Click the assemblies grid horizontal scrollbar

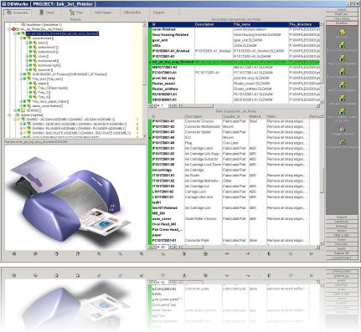tap(250, 105)
